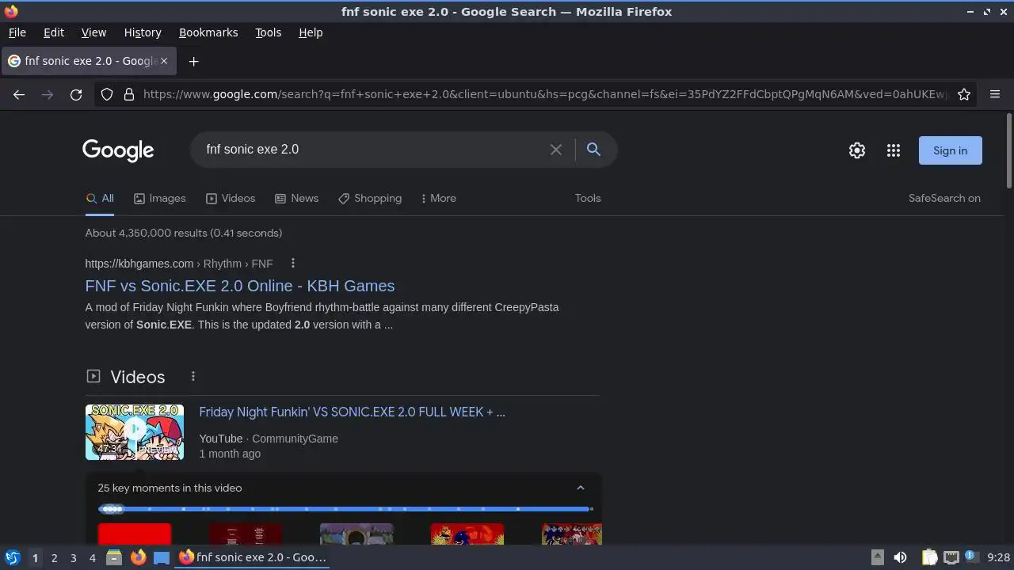Image resolution: width=1014 pixels, height=570 pixels.
Task: Collapse the 25 key moments section
Action: click(x=581, y=488)
